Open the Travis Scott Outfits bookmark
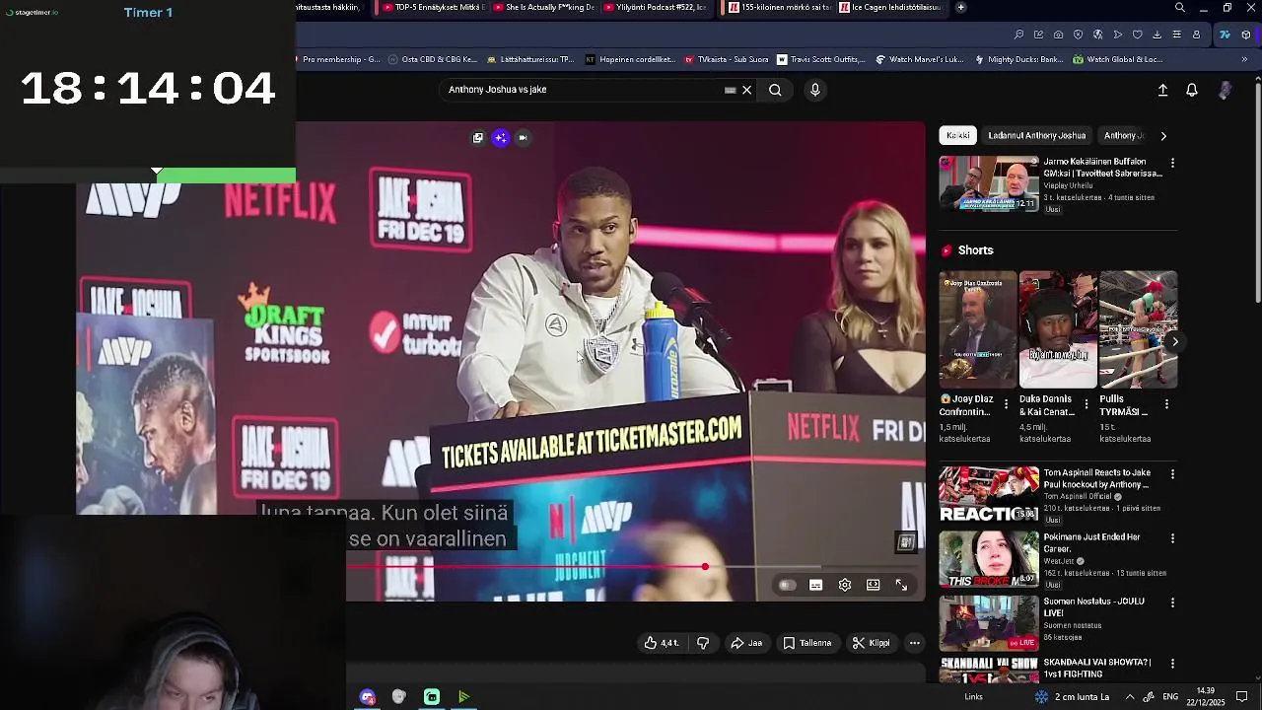 point(821,59)
